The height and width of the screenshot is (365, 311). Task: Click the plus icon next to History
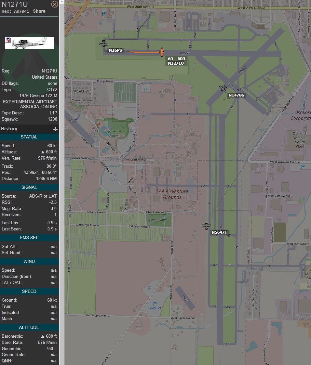click(x=55, y=129)
